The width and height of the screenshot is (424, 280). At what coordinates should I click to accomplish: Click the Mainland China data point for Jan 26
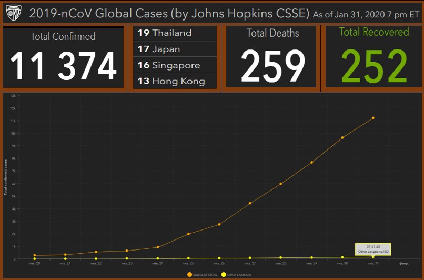219,225
